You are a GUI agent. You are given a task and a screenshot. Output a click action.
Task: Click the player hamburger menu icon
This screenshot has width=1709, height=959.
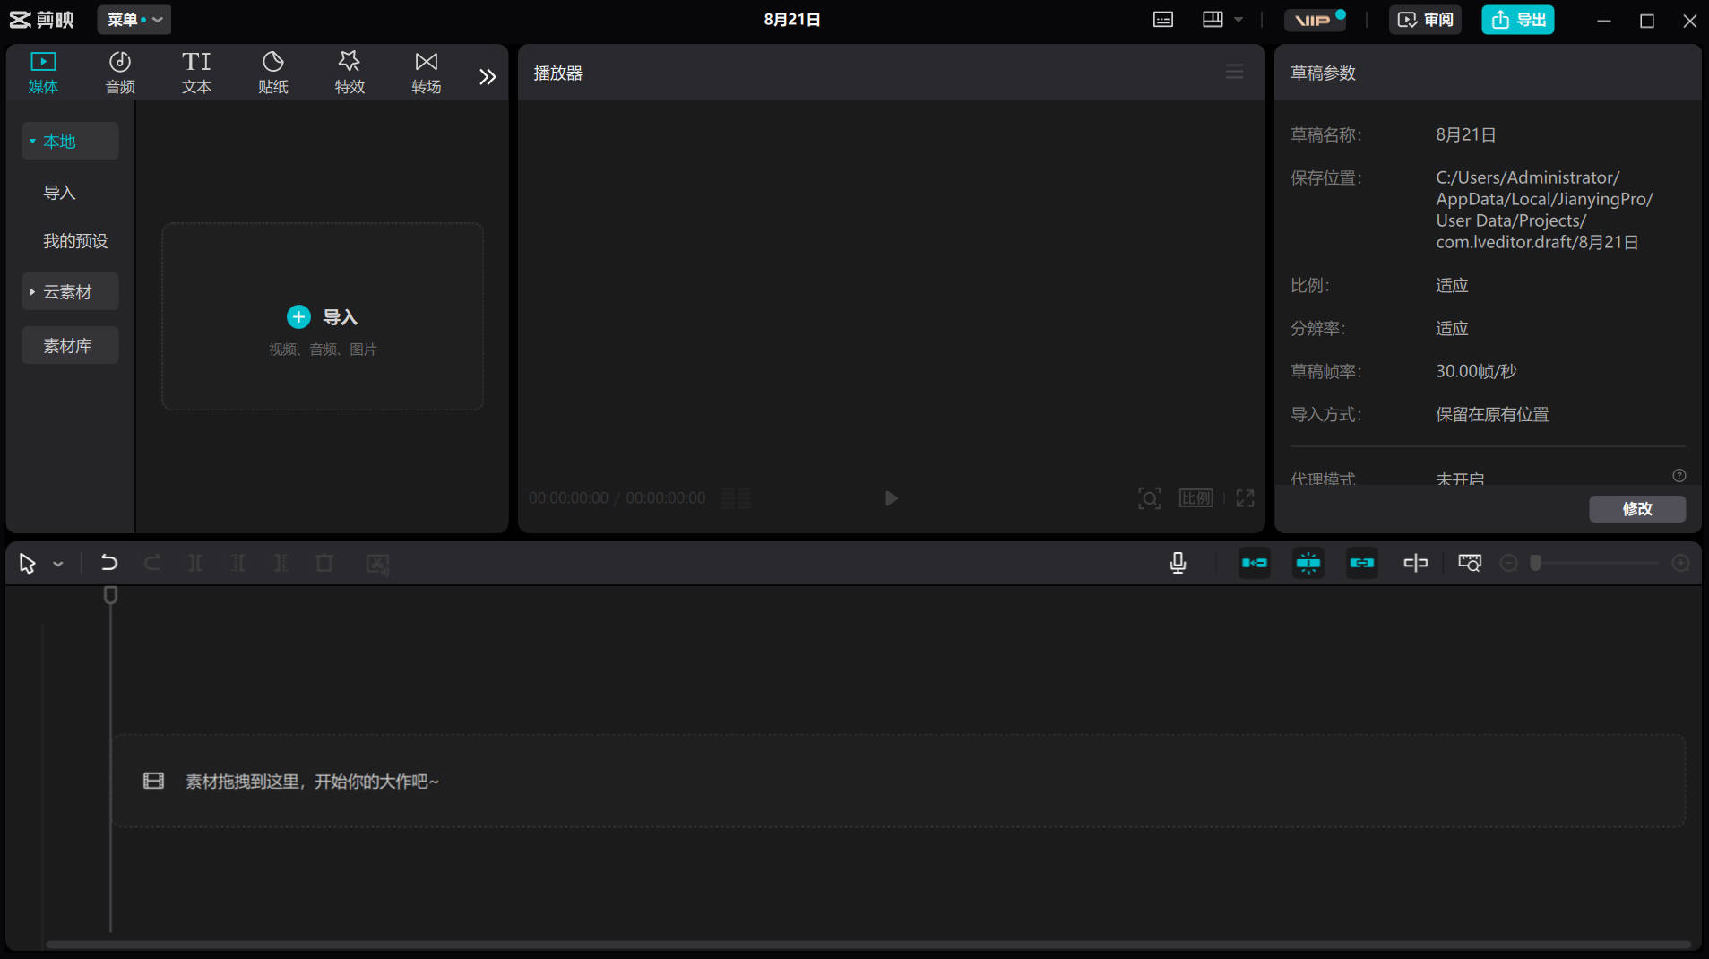(x=1234, y=72)
